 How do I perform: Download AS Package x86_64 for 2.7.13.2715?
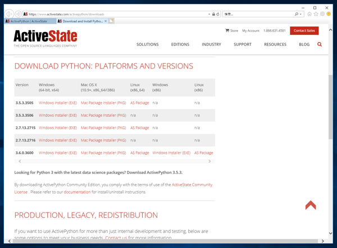pos(139,128)
